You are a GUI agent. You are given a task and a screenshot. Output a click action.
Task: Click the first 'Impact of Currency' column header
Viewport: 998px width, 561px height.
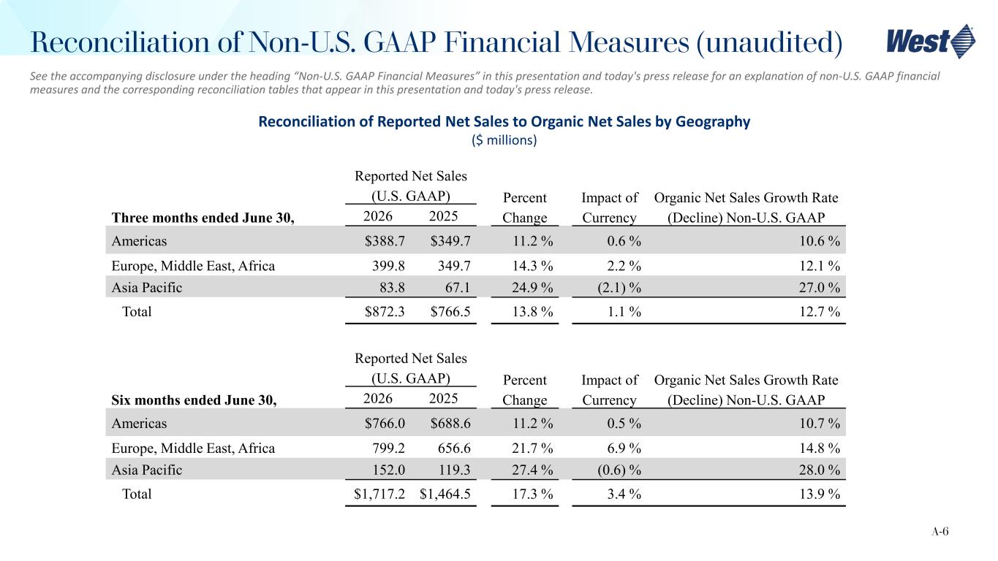[x=610, y=207]
